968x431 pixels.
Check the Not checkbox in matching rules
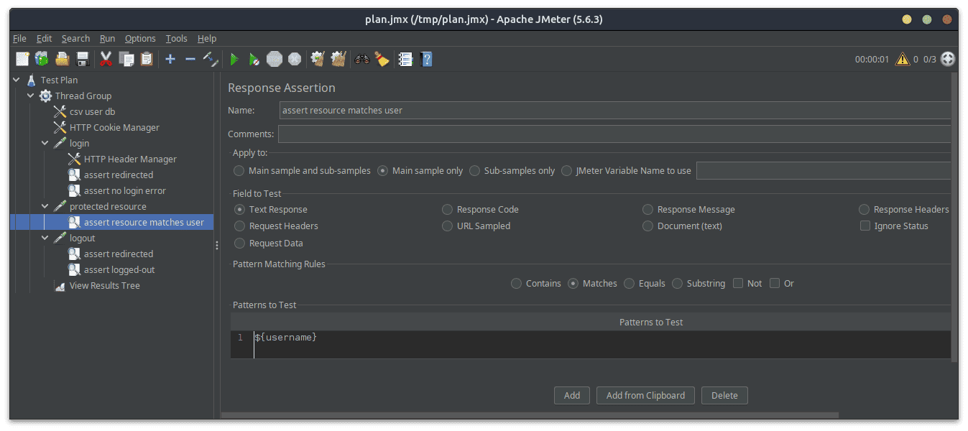(738, 284)
